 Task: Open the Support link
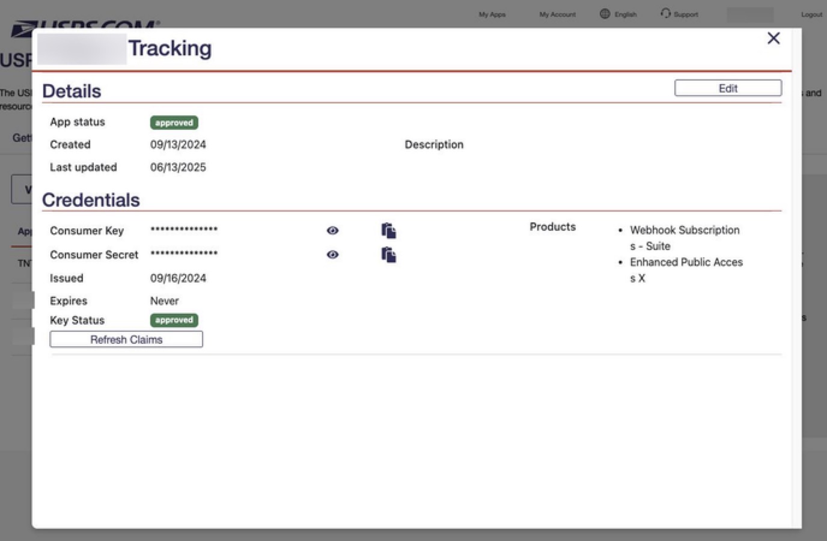point(686,14)
